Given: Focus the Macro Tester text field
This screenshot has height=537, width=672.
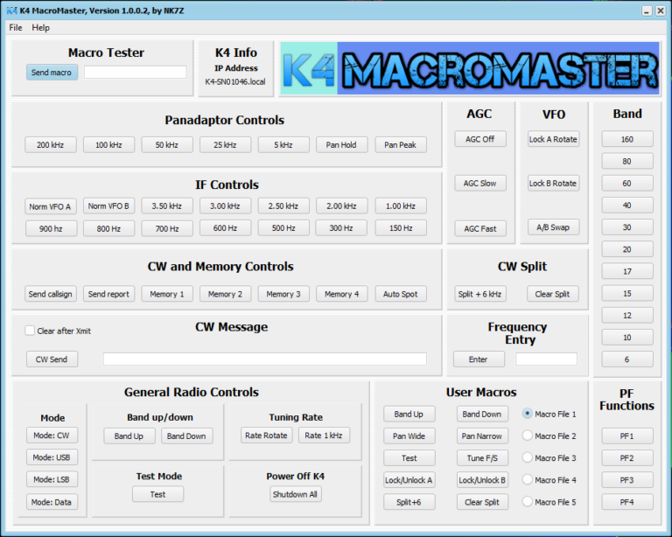Looking at the screenshot, I should (135, 72).
